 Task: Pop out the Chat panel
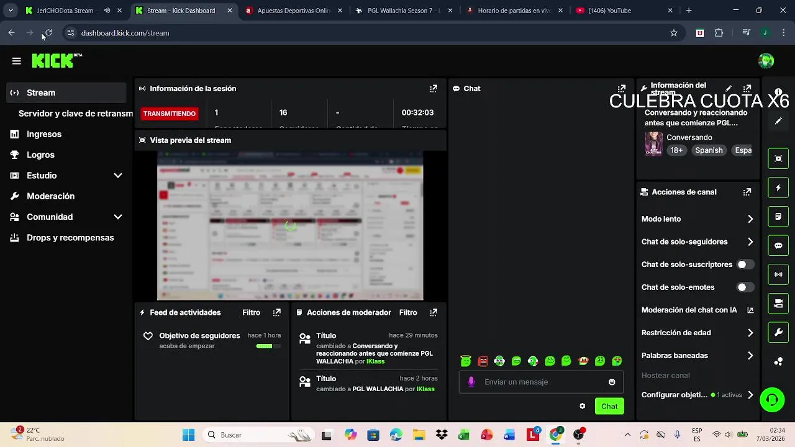pyautogui.click(x=622, y=89)
